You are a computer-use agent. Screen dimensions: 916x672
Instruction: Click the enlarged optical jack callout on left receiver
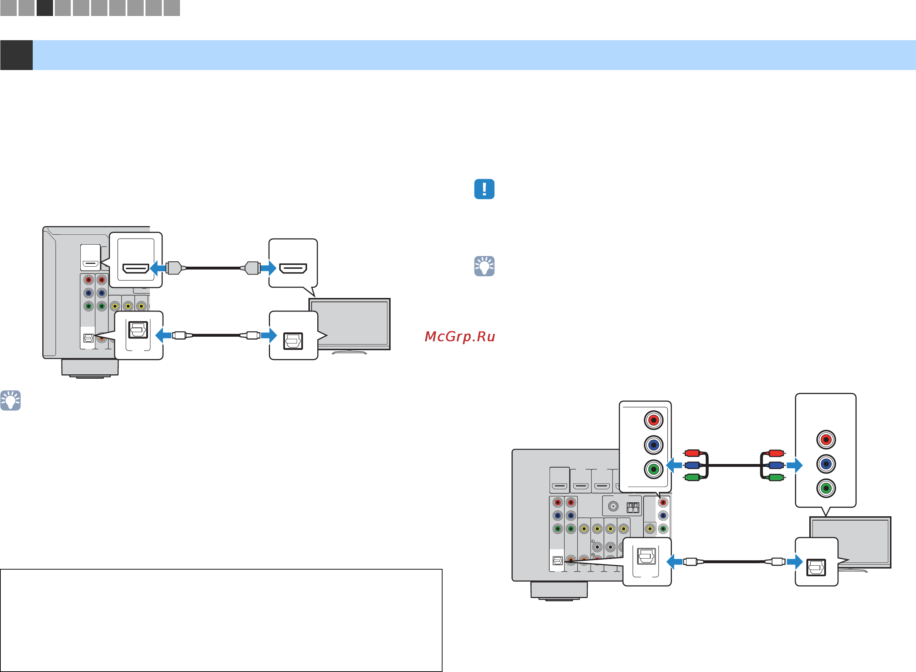coord(139,336)
